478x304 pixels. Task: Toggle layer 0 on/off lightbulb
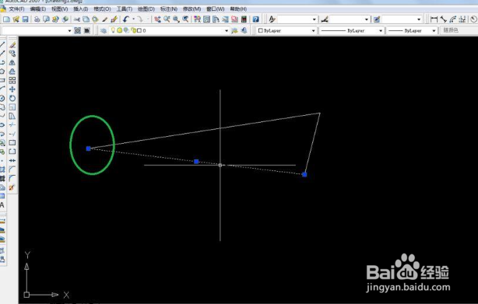coord(114,30)
